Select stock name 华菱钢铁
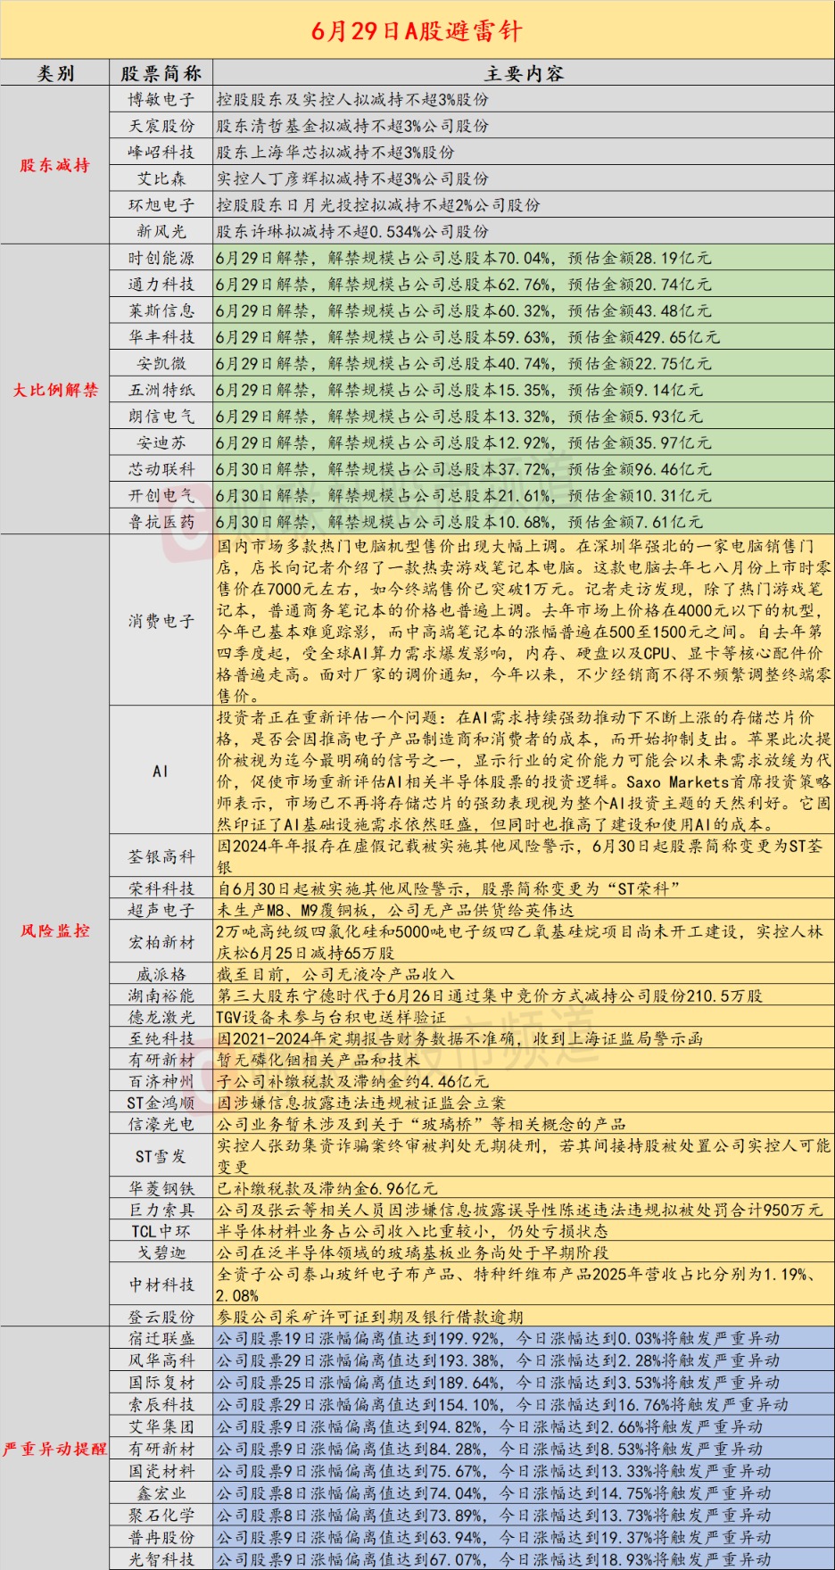The width and height of the screenshot is (835, 1570). (x=161, y=1188)
